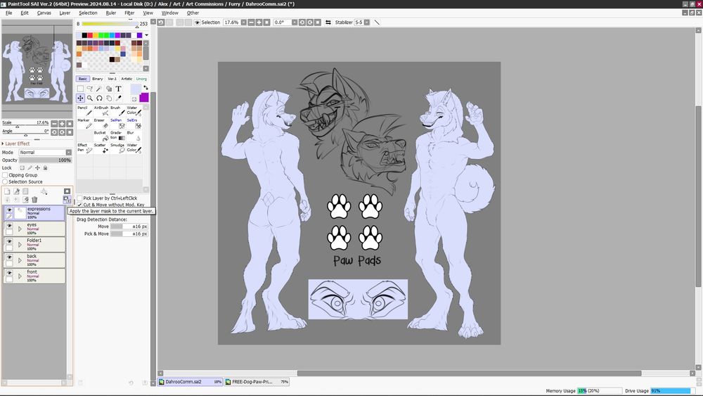Hide the back layer folder
Viewport: 703px width, 396px height.
coord(9,257)
